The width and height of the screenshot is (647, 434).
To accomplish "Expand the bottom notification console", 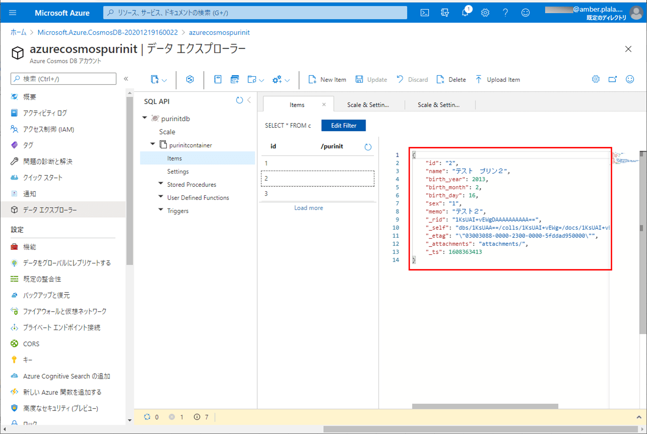I will 640,417.
